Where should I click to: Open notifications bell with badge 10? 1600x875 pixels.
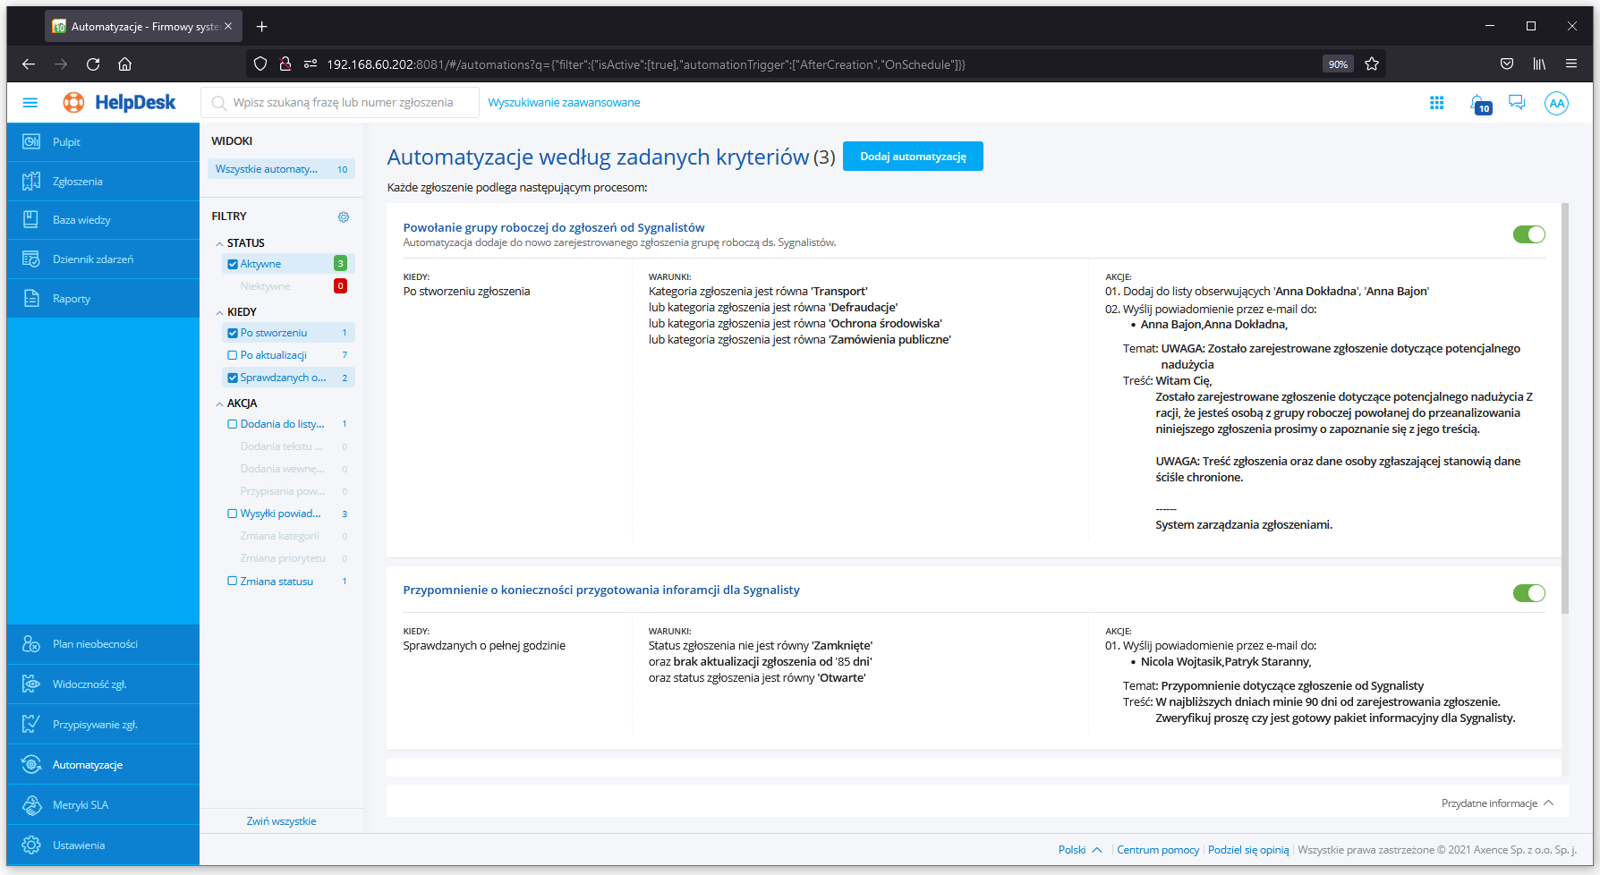(x=1480, y=104)
